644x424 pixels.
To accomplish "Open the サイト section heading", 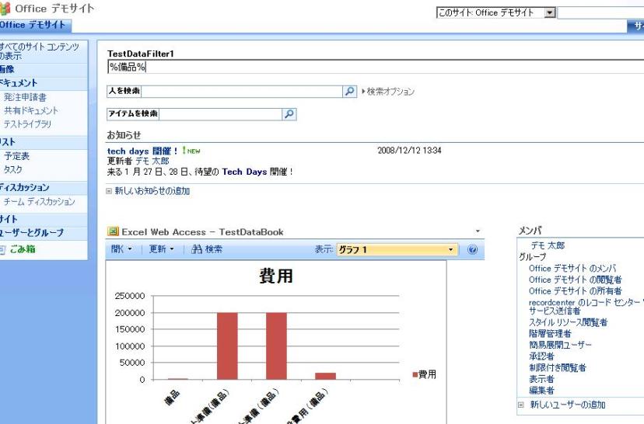I will (x=9, y=219).
